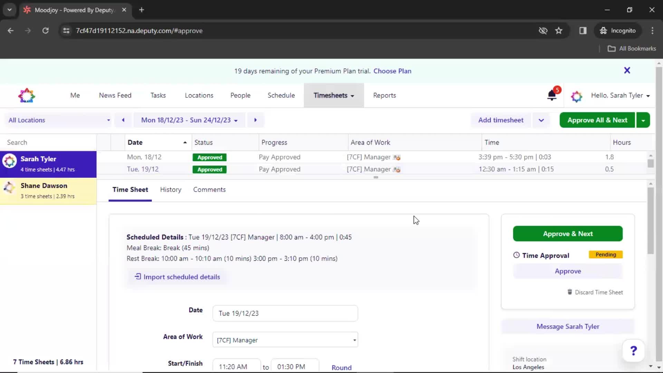Open the All Locations dropdown
The width and height of the screenshot is (663, 373).
58,120
